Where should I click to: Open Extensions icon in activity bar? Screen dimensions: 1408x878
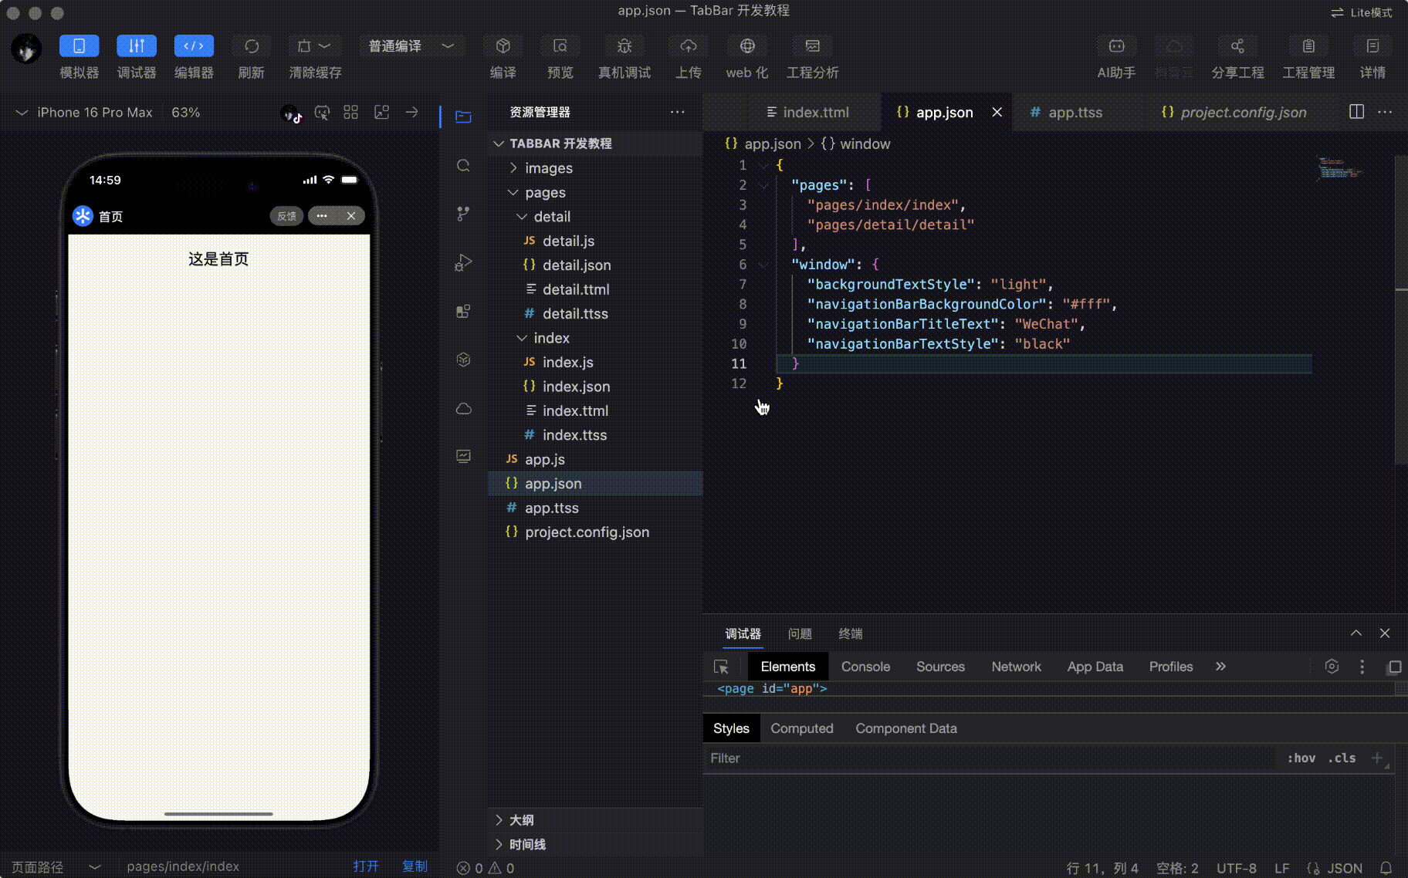coord(463,311)
